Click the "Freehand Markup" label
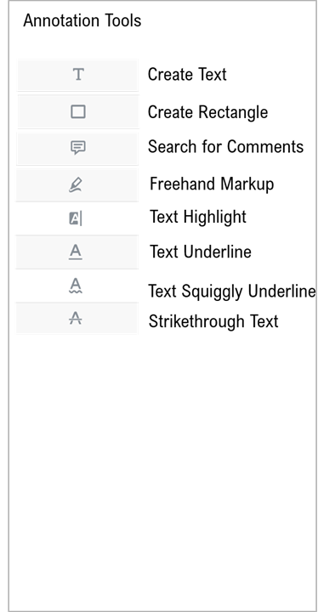The height and width of the screenshot is (612, 318). coord(212,184)
